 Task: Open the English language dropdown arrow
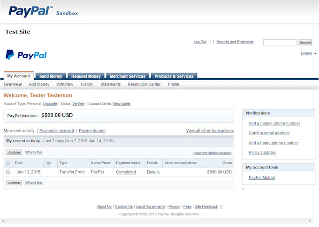click(x=315, y=54)
